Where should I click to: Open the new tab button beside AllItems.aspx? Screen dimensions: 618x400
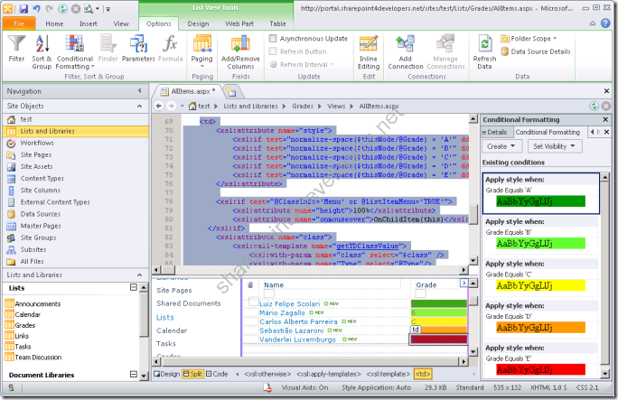[231, 92]
